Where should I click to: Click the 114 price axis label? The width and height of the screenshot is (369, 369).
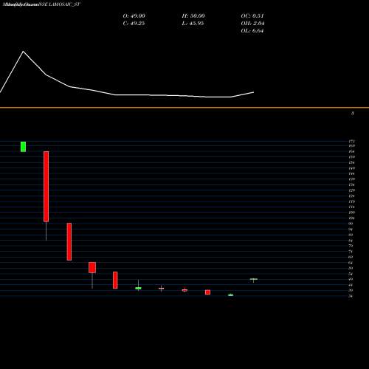[x=352, y=207]
